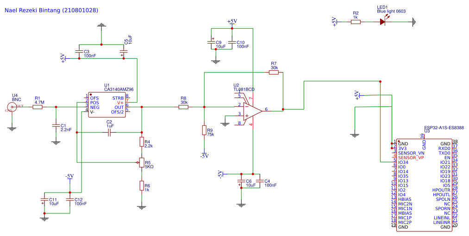Select the R8 30k resistor
469x236 pixels.
click(183, 107)
